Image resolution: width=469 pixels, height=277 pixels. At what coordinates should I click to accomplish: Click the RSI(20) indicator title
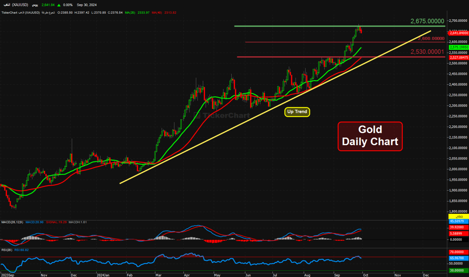click(x=6, y=250)
